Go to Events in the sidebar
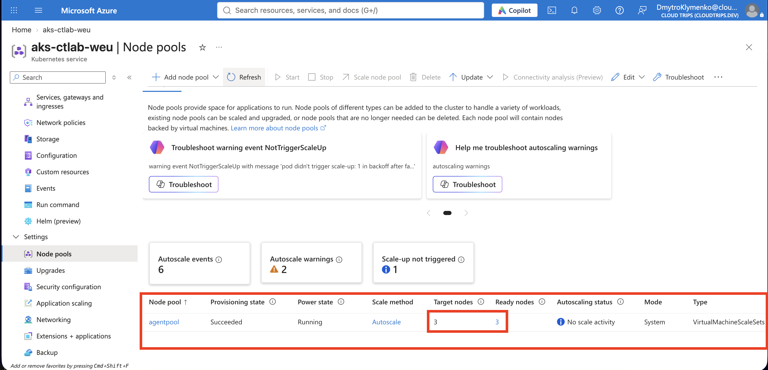Screen dimensions: 768x370 pyautogui.click(x=46, y=188)
